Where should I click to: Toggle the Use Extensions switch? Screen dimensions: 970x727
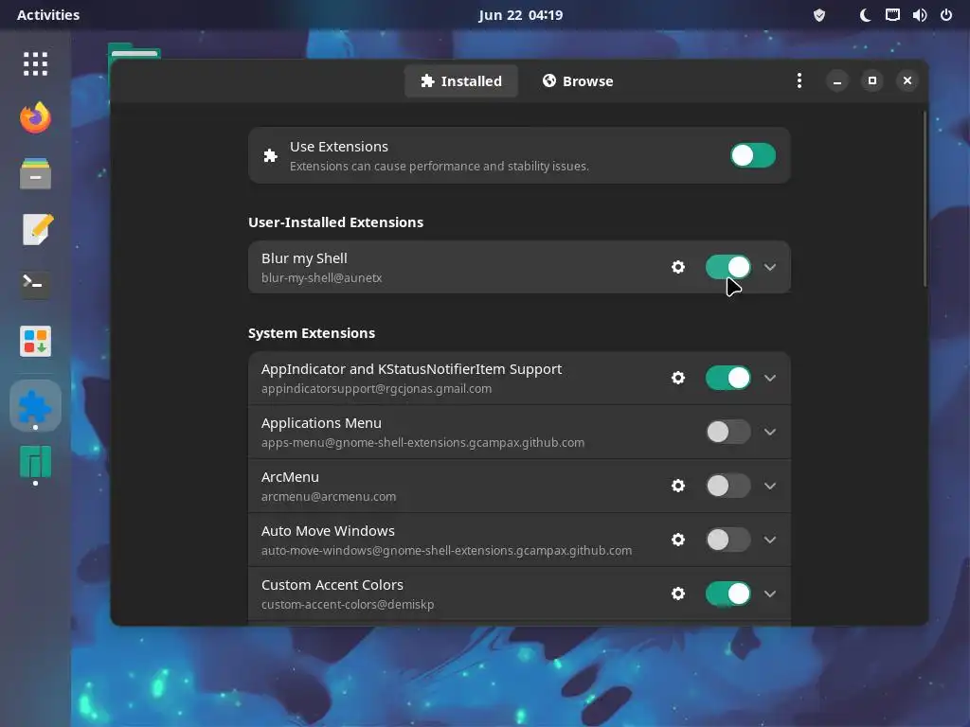pyautogui.click(x=752, y=155)
